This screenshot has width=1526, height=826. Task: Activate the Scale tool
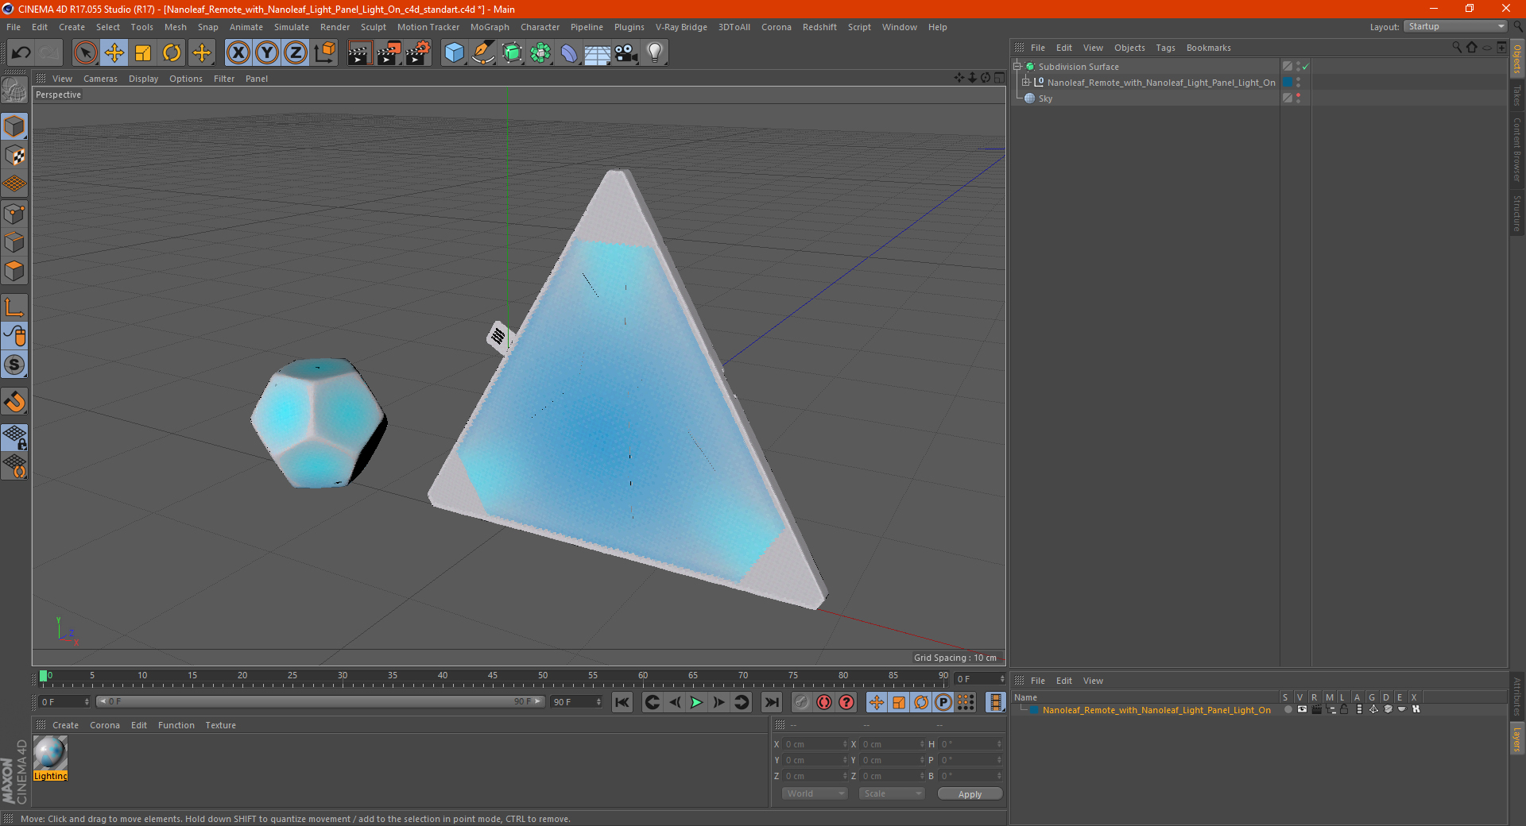point(143,53)
